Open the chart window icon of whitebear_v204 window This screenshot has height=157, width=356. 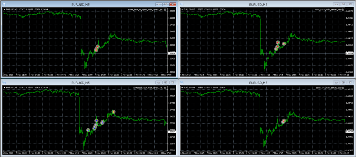[x=3, y=82]
